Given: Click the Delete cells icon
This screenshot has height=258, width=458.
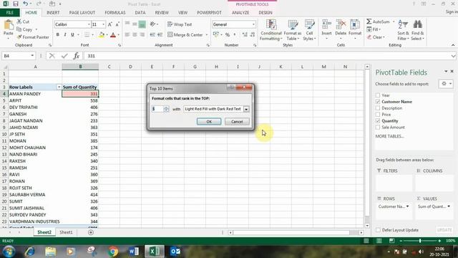Looking at the screenshot, I should coord(341,24).
